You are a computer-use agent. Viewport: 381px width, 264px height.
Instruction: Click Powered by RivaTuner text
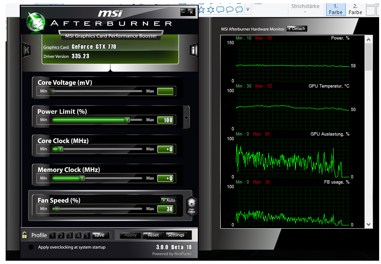coord(172,254)
